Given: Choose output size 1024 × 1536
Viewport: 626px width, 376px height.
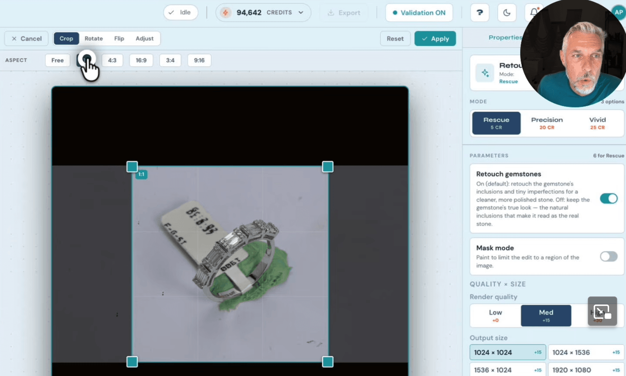Looking at the screenshot, I should pyautogui.click(x=587, y=352).
